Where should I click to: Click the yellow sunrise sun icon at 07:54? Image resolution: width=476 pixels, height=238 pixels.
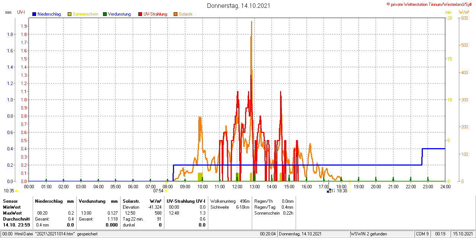click(166, 191)
